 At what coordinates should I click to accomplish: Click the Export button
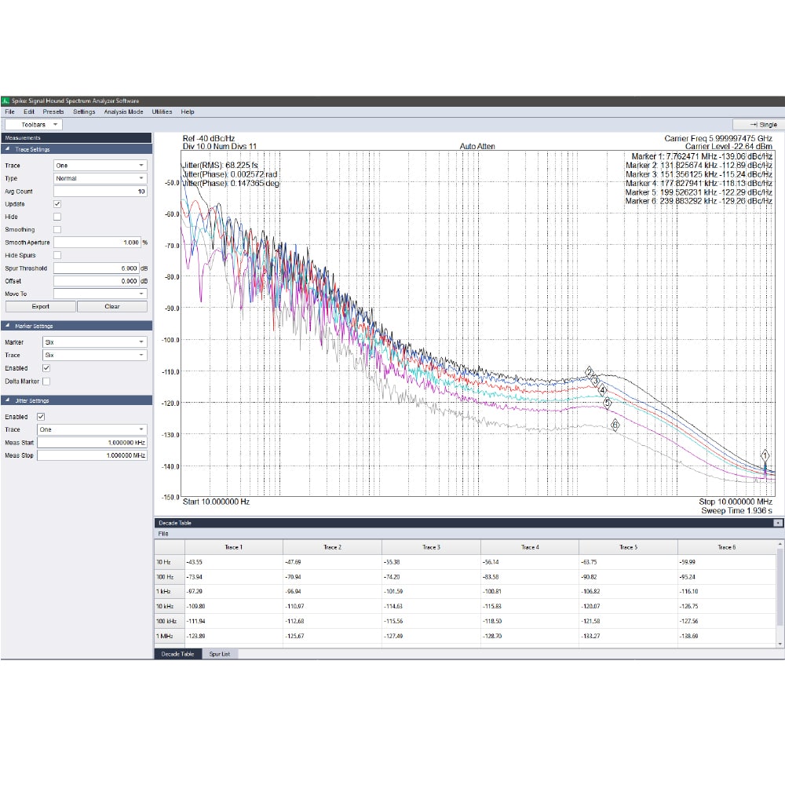(x=40, y=306)
